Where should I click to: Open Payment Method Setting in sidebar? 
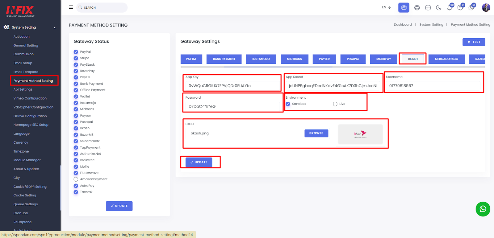point(33,81)
